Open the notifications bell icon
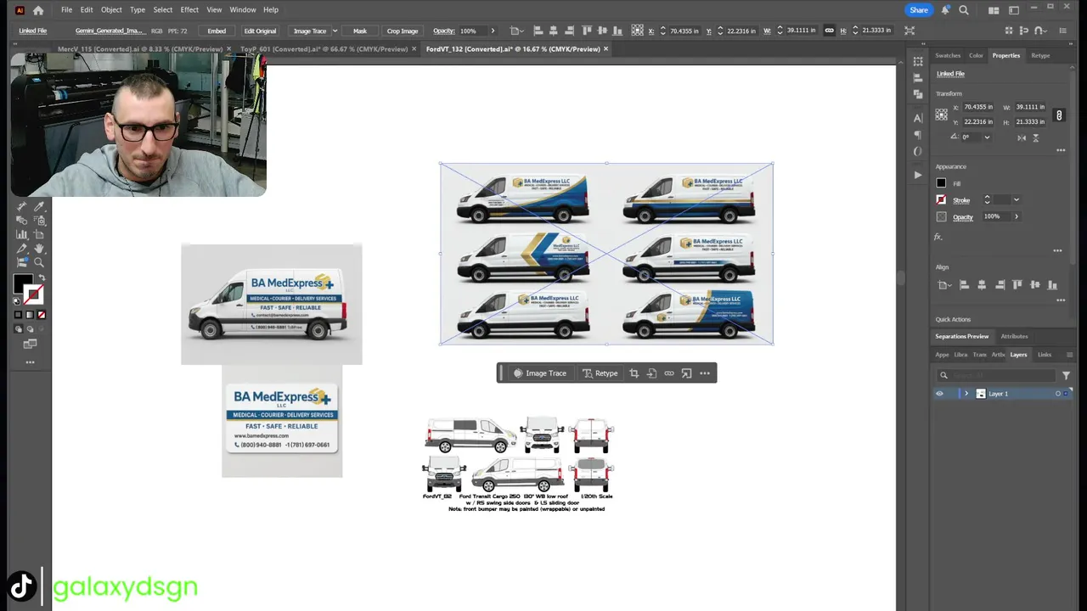The image size is (1087, 611). (945, 10)
